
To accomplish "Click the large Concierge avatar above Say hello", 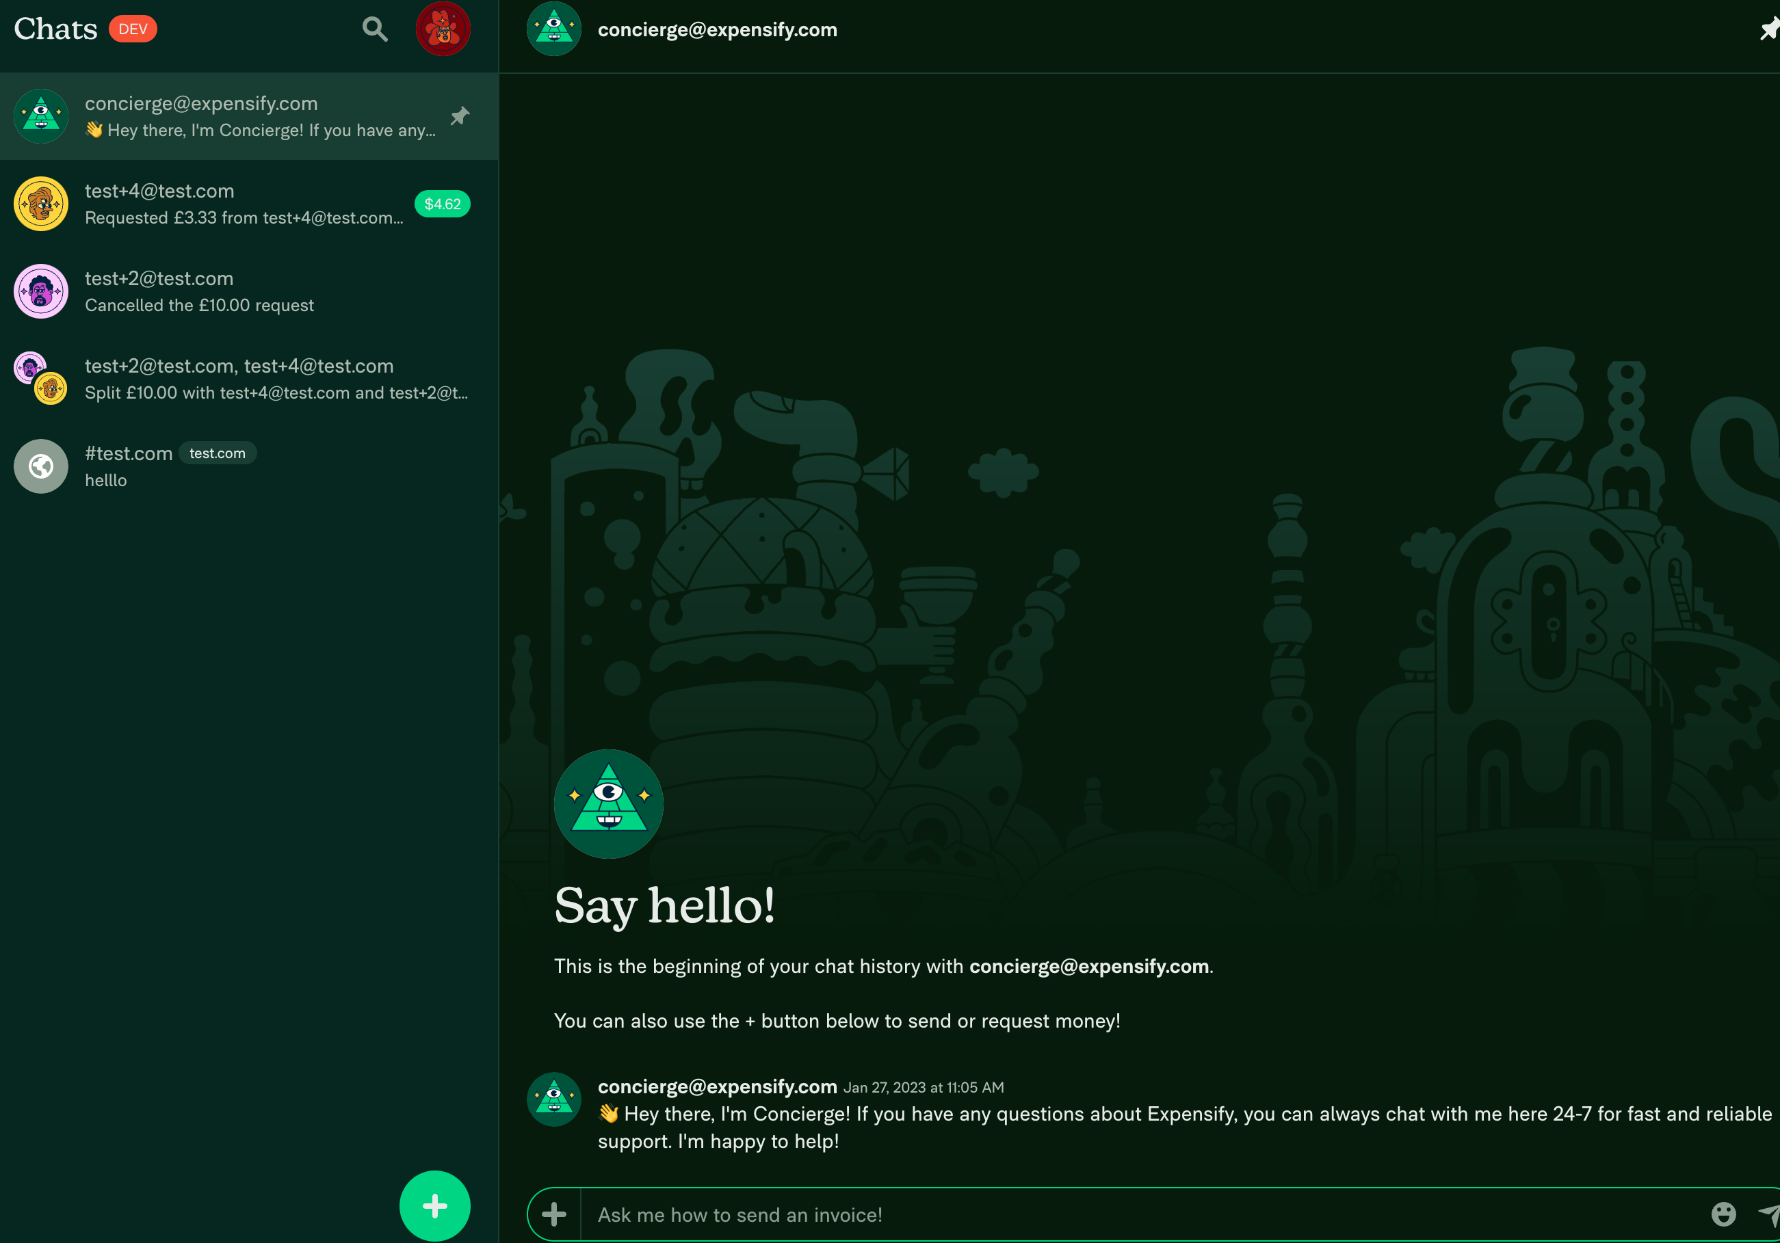I will 609,803.
